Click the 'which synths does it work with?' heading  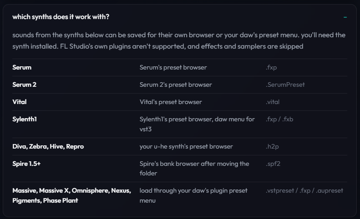pyautogui.click(x=61, y=17)
